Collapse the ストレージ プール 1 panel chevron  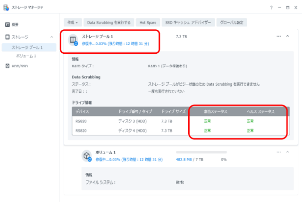coord(287,36)
